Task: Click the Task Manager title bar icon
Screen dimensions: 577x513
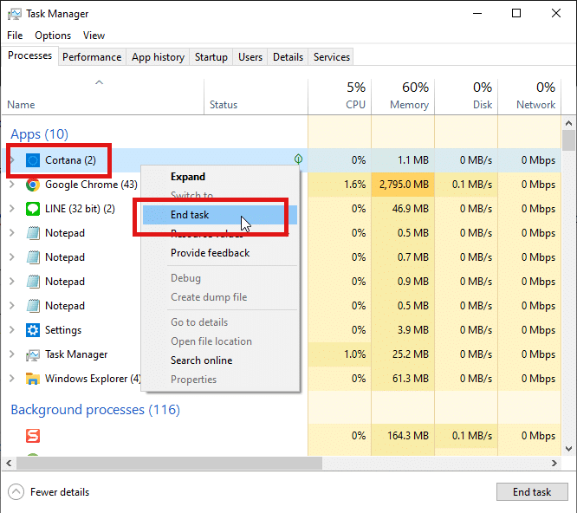Action: [x=15, y=14]
